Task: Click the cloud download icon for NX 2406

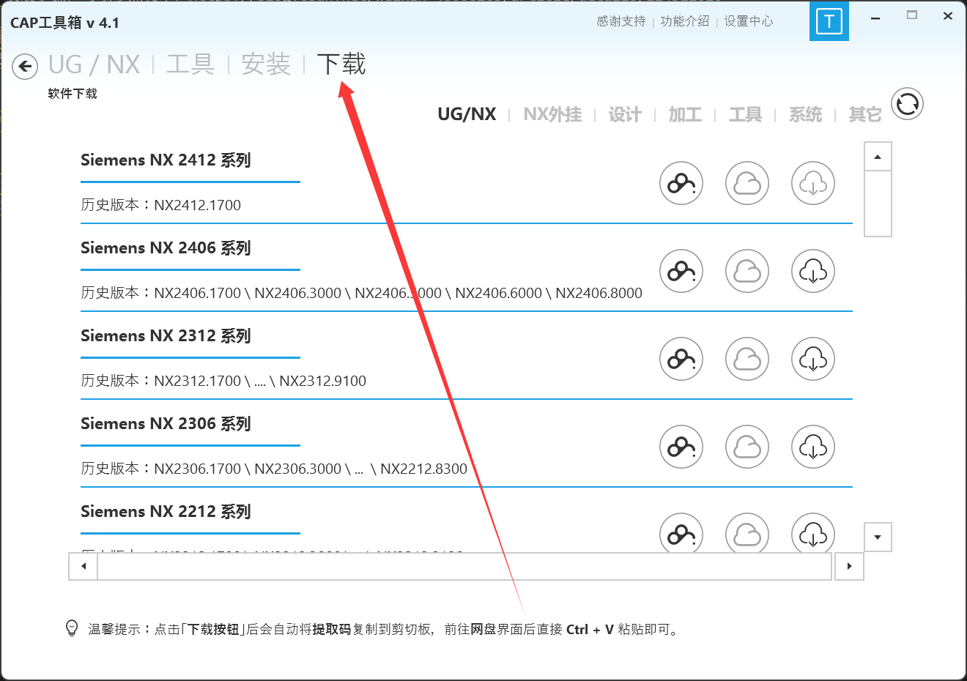Action: pos(813,271)
